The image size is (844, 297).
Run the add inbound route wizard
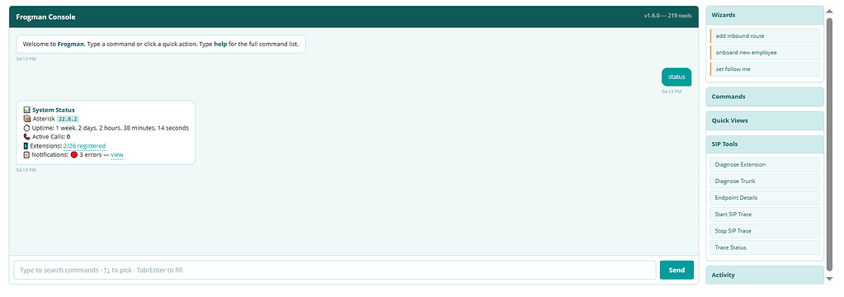[x=765, y=36]
